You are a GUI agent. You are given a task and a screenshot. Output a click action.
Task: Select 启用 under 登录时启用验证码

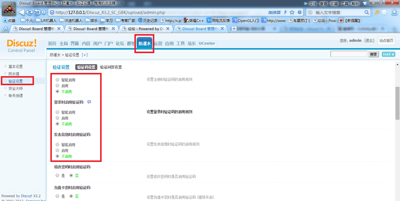57,118
